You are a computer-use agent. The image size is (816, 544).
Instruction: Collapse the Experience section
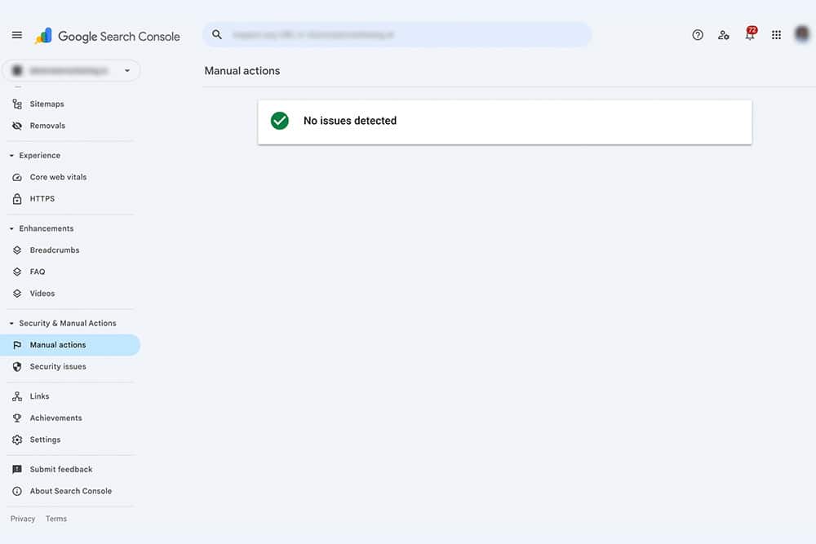click(11, 155)
